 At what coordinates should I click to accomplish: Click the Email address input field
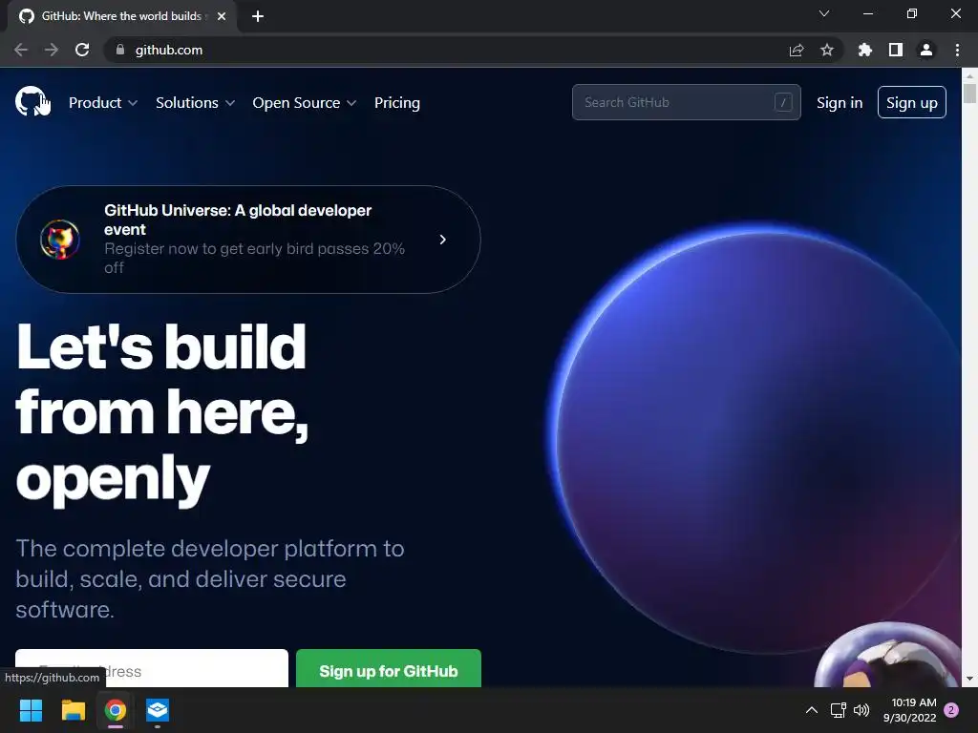152,668
